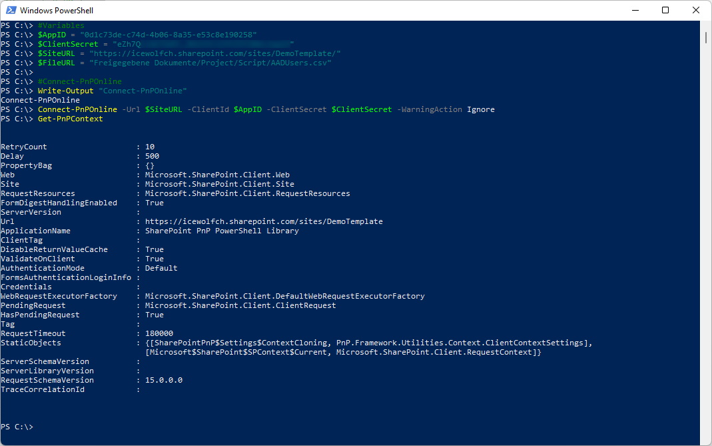Click "SharePoint PnP PowerShell Library" value
Screen dimensions: 712x446
(x=222, y=231)
